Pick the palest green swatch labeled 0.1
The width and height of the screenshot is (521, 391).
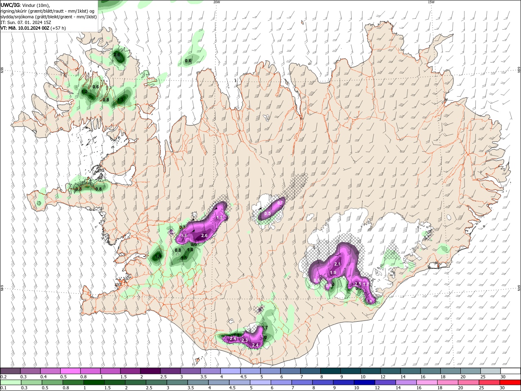(x=10, y=382)
